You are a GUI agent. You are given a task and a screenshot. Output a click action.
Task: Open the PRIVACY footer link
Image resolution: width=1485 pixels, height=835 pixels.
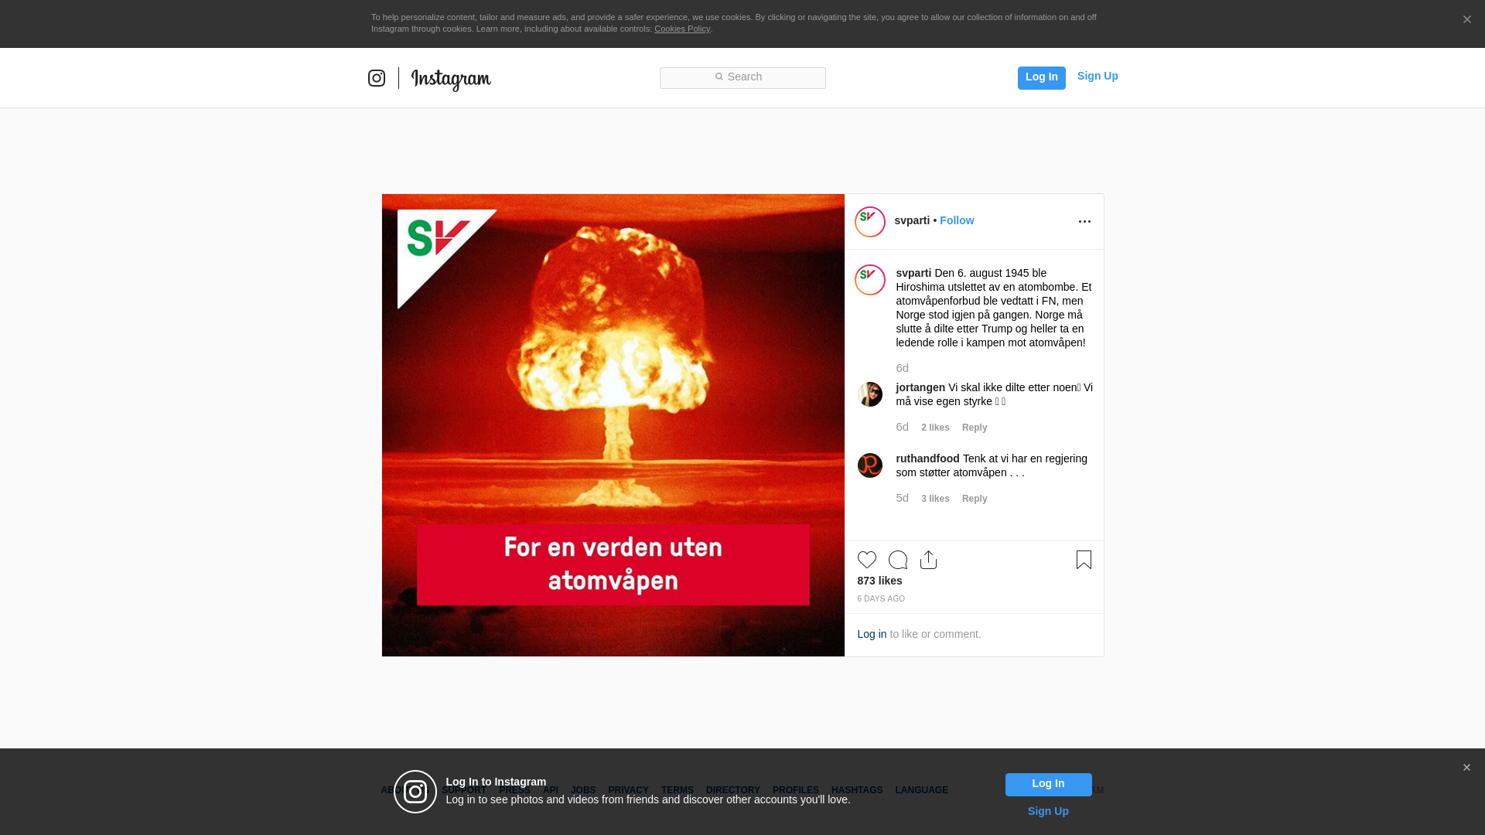628,790
